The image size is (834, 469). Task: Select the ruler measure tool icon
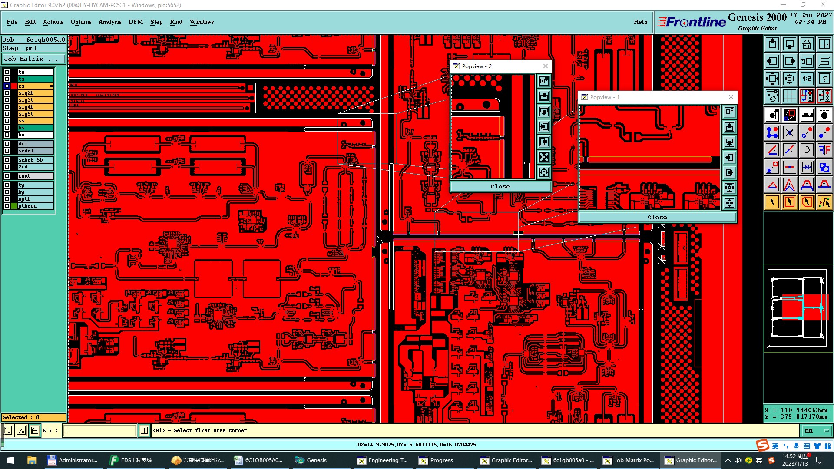coord(807,115)
